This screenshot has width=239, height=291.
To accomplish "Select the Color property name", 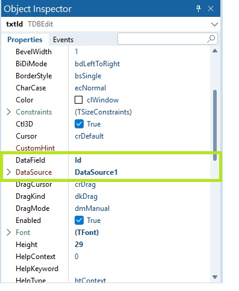I will [25, 100].
